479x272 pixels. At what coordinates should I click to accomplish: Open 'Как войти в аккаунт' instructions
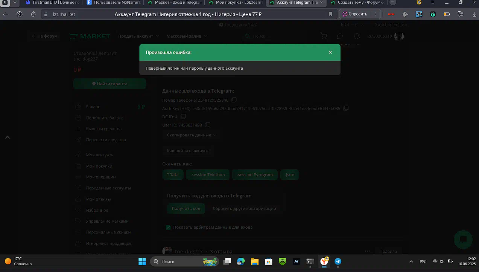coord(188,151)
